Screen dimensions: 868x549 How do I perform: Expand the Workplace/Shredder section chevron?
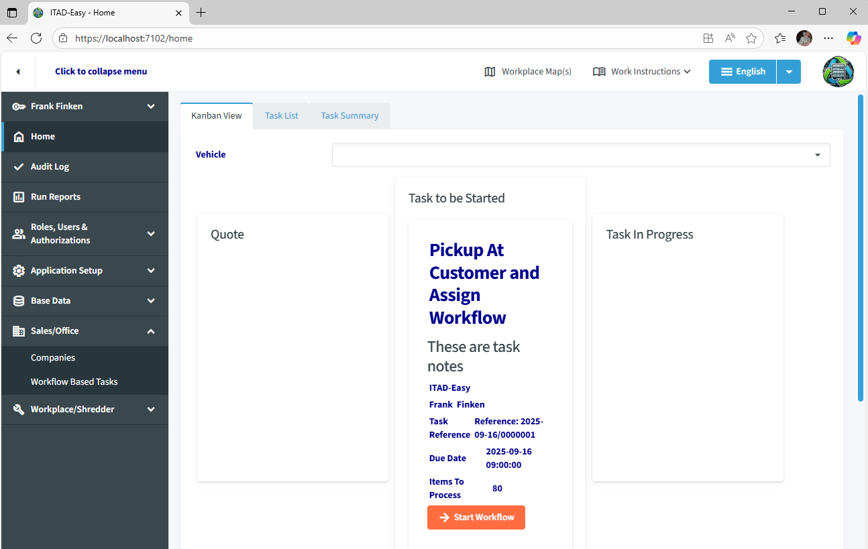click(151, 410)
